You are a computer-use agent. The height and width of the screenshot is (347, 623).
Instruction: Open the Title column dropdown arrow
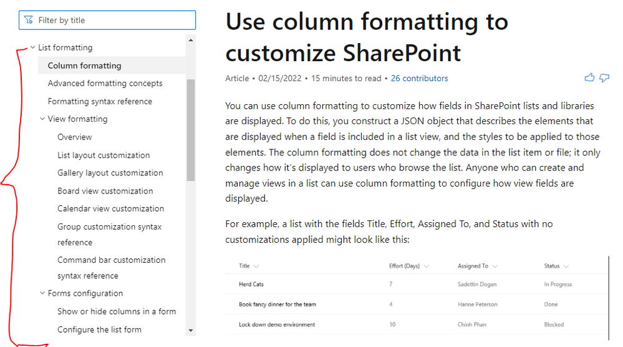click(256, 266)
